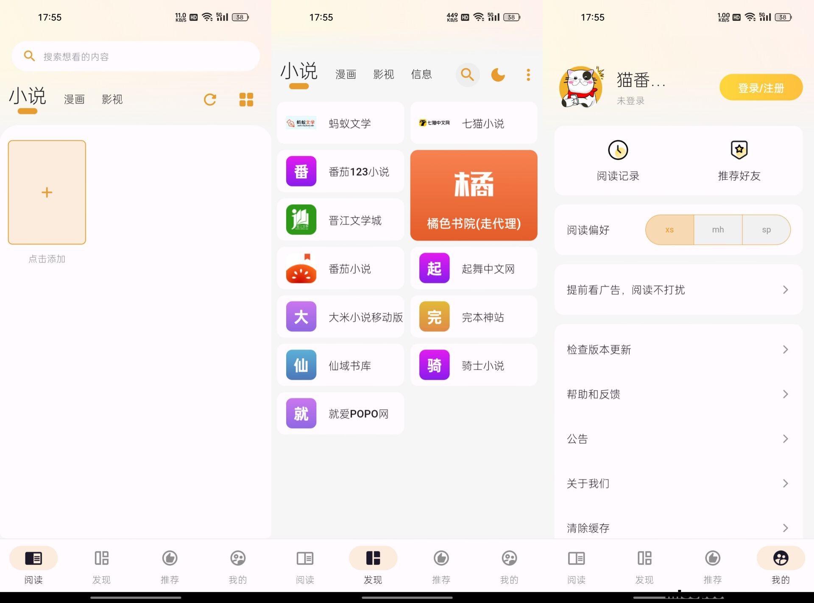Tap the 猫番... username
Screen dimensions: 814x603
(641, 80)
